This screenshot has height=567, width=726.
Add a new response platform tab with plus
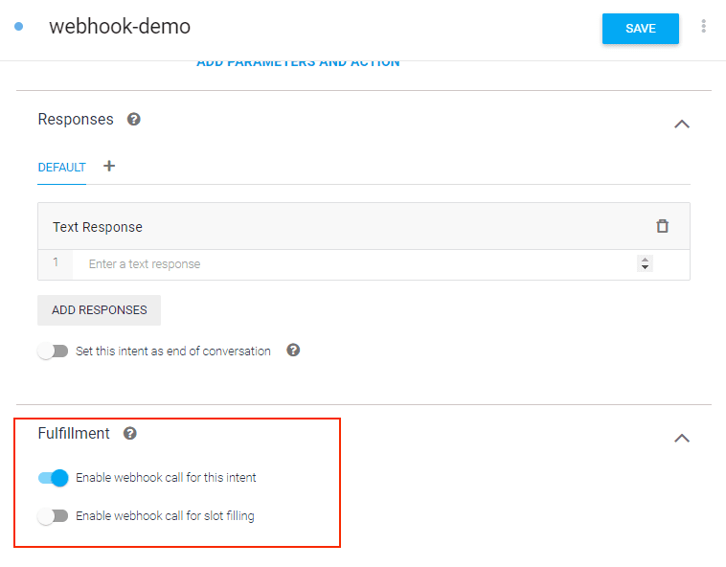[x=109, y=166]
